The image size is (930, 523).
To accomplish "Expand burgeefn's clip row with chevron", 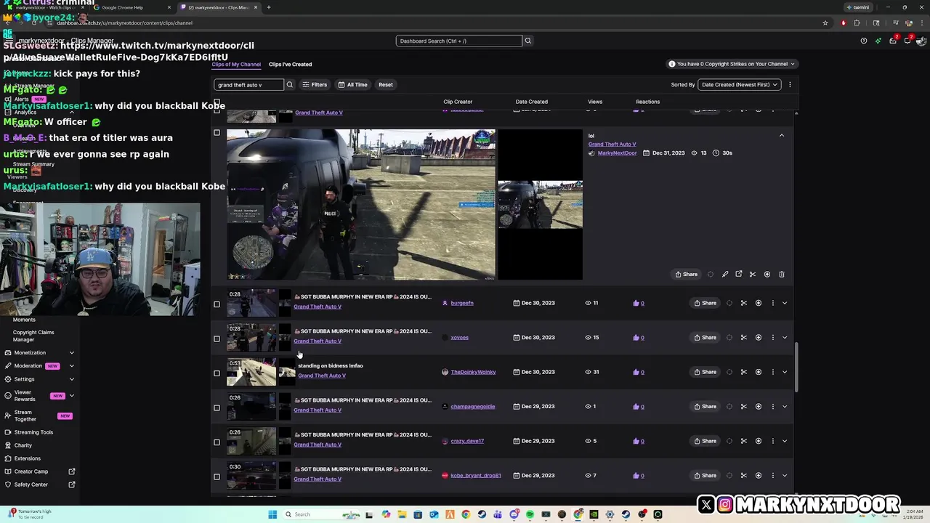I will (785, 303).
